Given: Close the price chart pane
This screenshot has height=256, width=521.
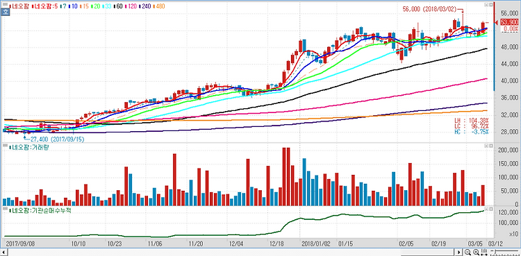Looking at the screenshot, I should point(490,5).
